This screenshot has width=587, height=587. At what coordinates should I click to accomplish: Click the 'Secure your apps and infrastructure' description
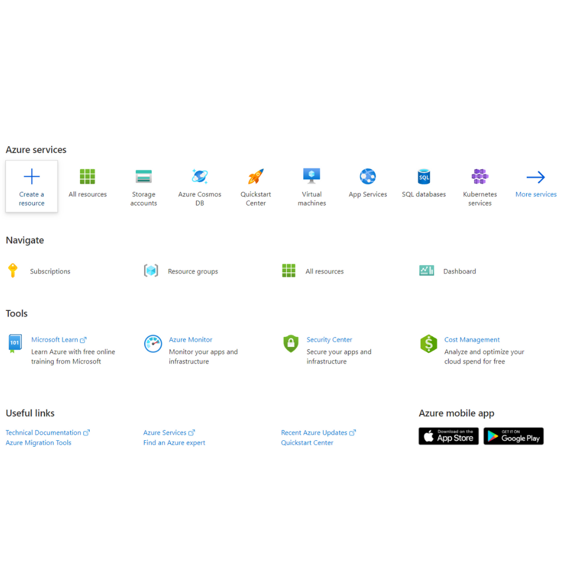click(x=339, y=357)
